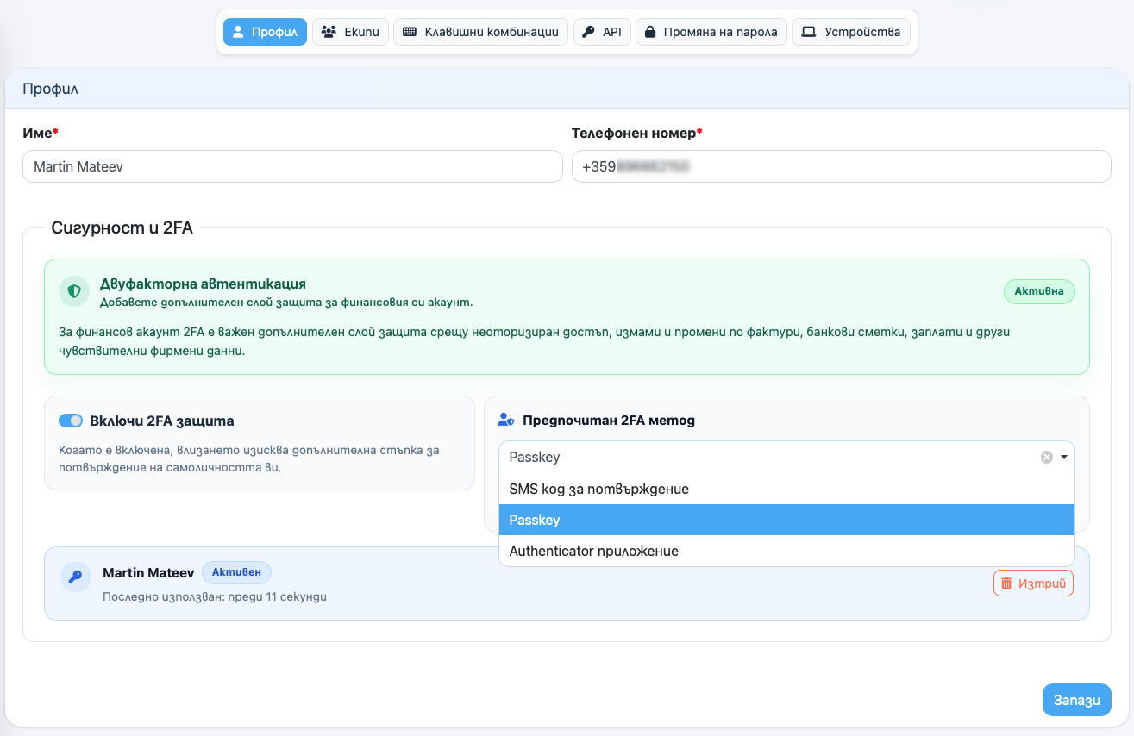
Task: Click the trash icon in the Изтрий button
Action: 1006,583
